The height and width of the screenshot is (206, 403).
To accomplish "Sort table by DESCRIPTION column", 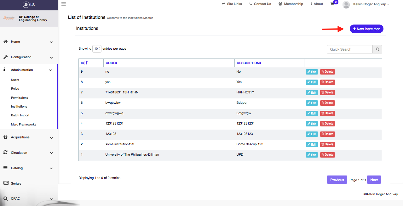I will pos(249,63).
